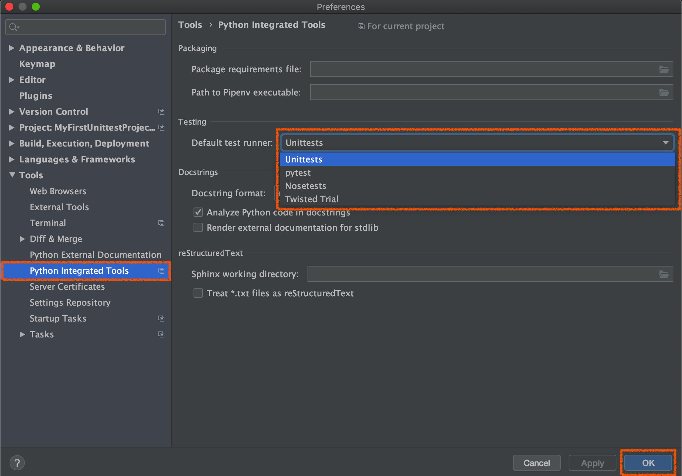Viewport: 682px width, 476px height.
Task: Select pytest from the runner list
Action: pyautogui.click(x=298, y=173)
